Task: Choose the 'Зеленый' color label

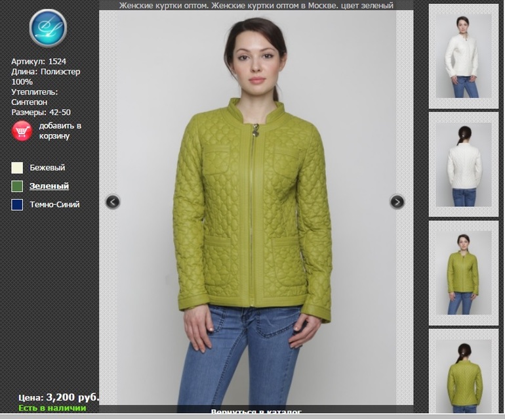Action: 49,187
